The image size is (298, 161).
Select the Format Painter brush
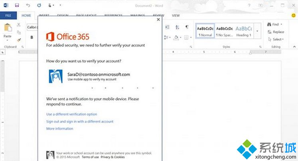pyautogui.click(x=19, y=40)
